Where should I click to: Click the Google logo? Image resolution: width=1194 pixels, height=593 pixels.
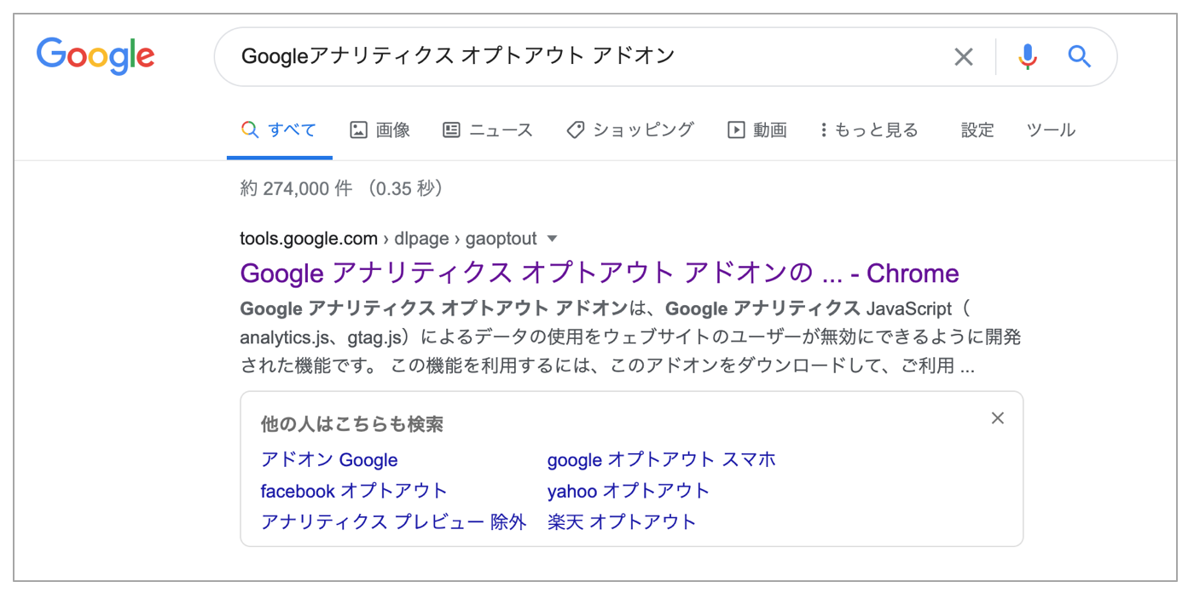(x=96, y=56)
